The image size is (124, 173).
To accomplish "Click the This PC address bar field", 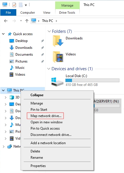I will (x=77, y=21).
